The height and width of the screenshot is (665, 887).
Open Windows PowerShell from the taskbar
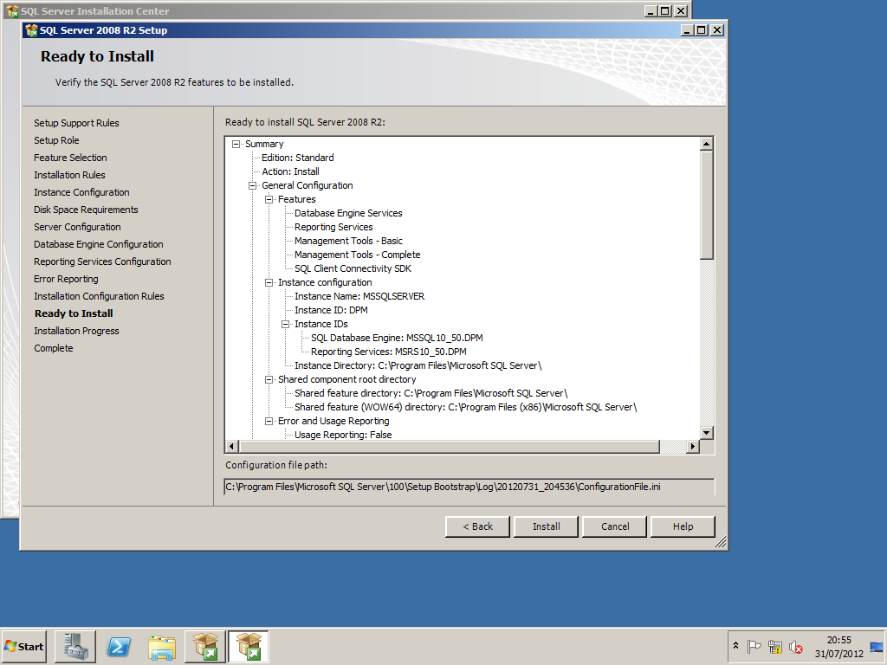tap(119, 646)
